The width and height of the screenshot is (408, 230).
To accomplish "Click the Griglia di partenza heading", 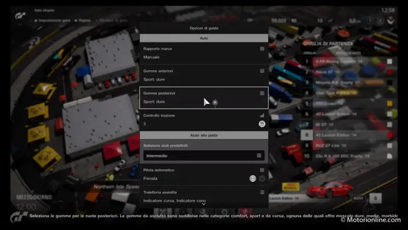I will pos(328,44).
